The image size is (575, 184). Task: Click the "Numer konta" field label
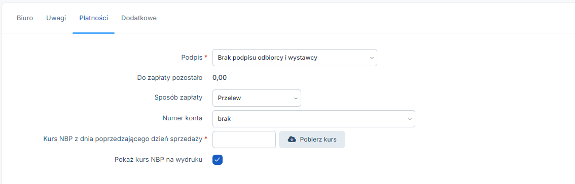click(x=183, y=118)
